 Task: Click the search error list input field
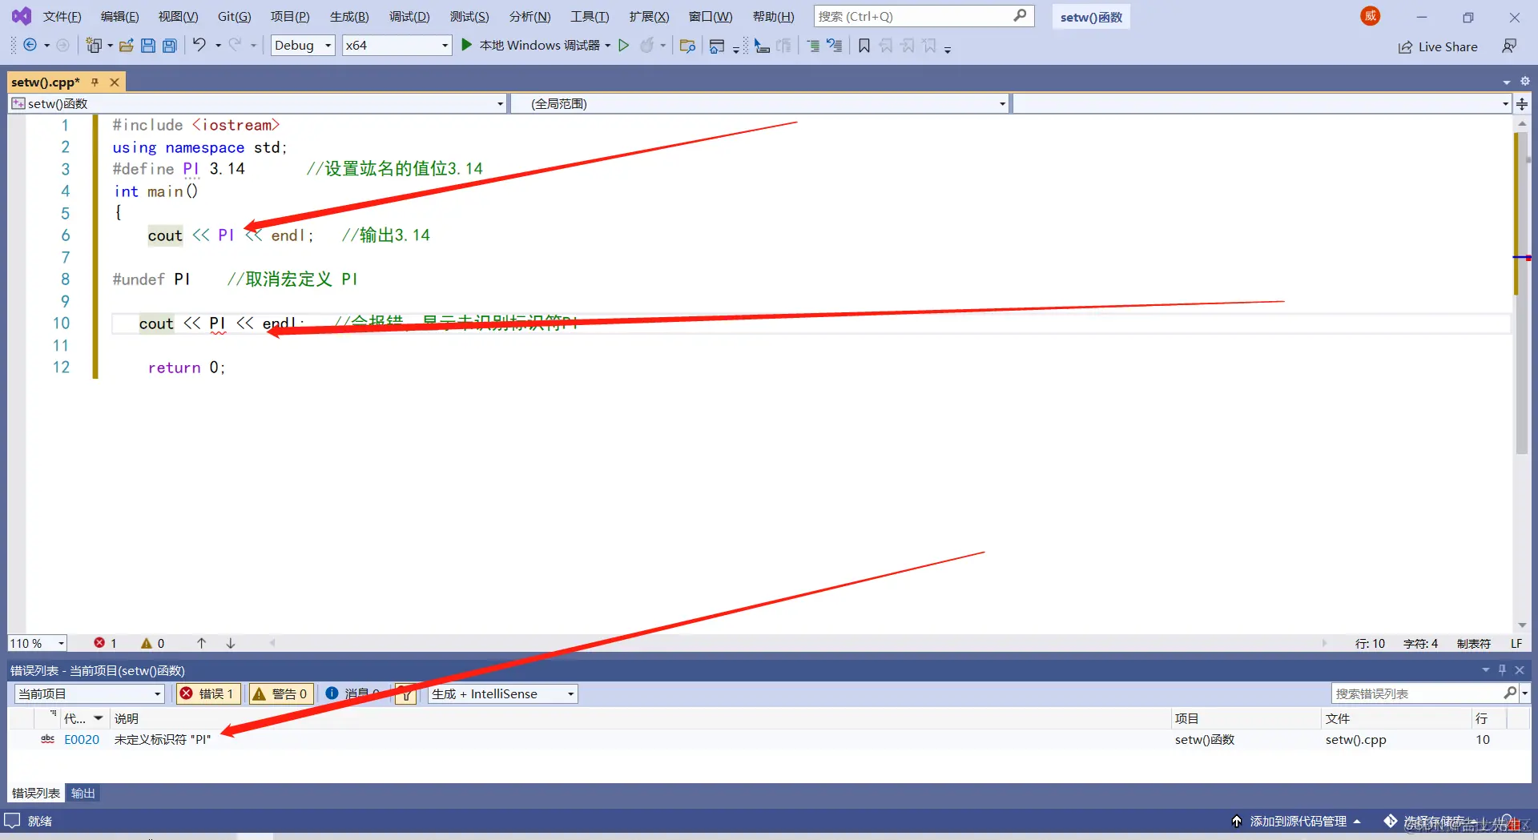(1418, 693)
